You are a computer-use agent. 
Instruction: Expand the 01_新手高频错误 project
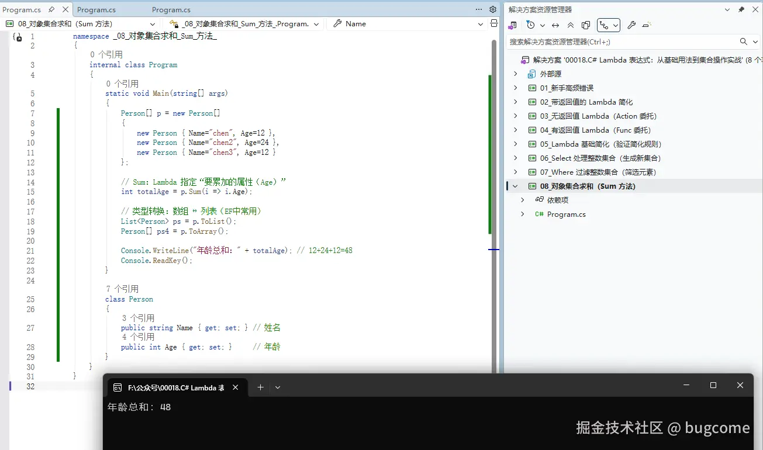tap(515, 88)
